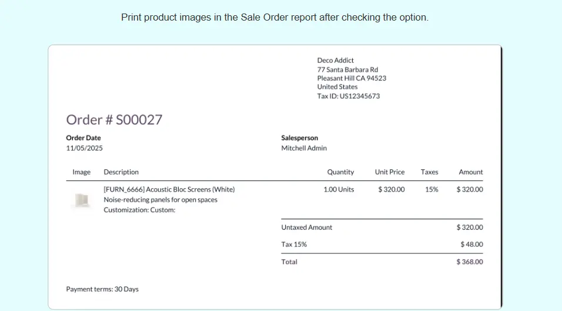Click the Unit Price column header
The width and height of the screenshot is (562, 311).
click(389, 172)
